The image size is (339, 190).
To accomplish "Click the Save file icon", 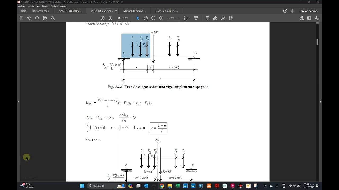I will point(21,18).
